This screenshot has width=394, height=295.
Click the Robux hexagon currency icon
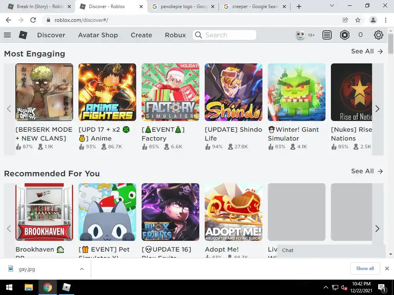point(344,35)
